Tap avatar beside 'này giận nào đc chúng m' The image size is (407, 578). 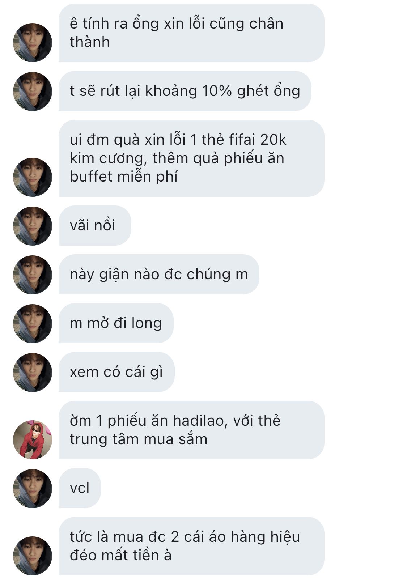[33, 275]
